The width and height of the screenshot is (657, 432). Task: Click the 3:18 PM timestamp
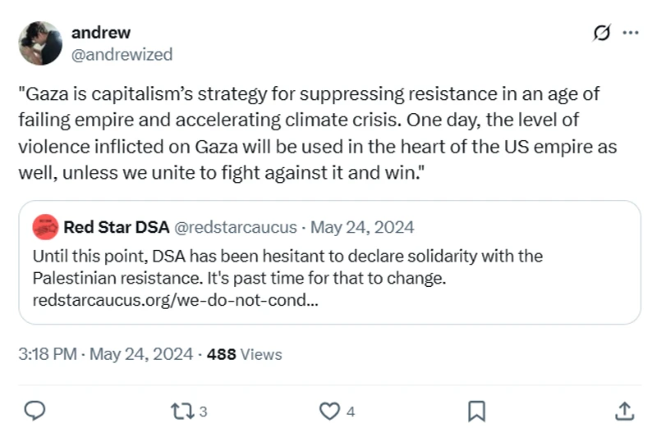point(48,354)
